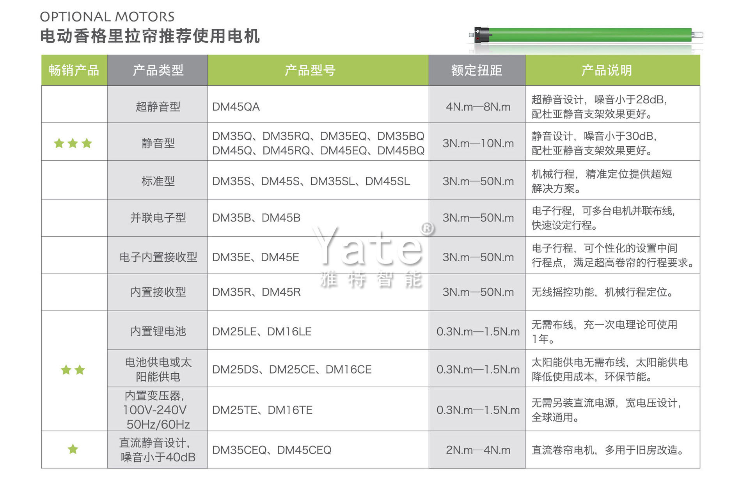Select the 产品型号 column header

coord(318,70)
